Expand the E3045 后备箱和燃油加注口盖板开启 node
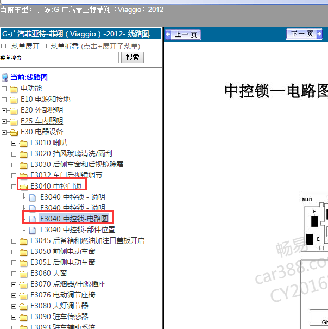The height and width of the screenshot is (329, 328). (x=14, y=241)
